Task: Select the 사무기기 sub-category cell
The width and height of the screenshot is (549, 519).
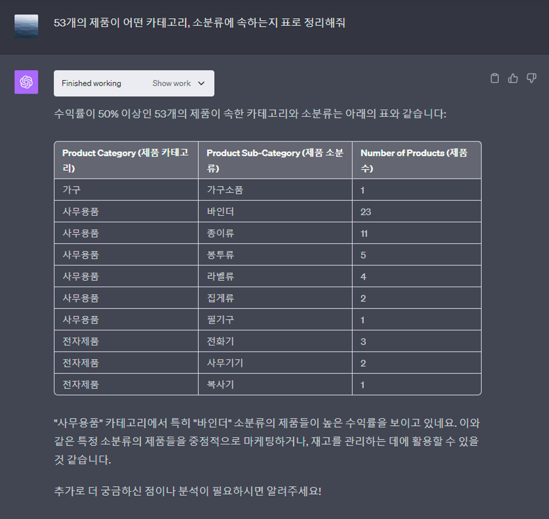Action: (275, 363)
